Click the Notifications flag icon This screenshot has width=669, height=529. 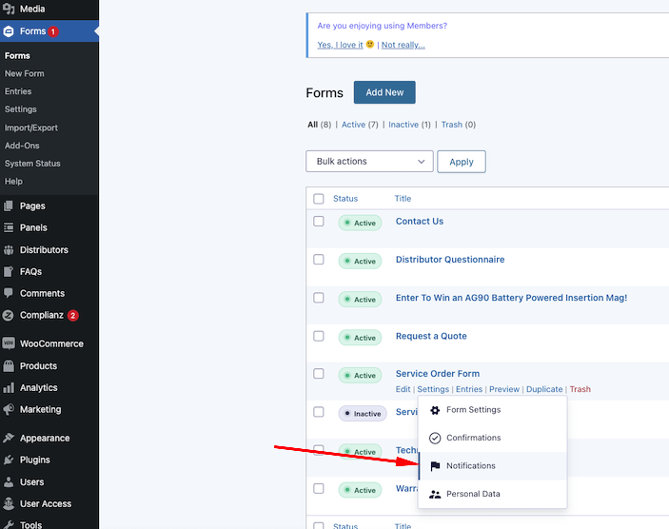point(435,466)
